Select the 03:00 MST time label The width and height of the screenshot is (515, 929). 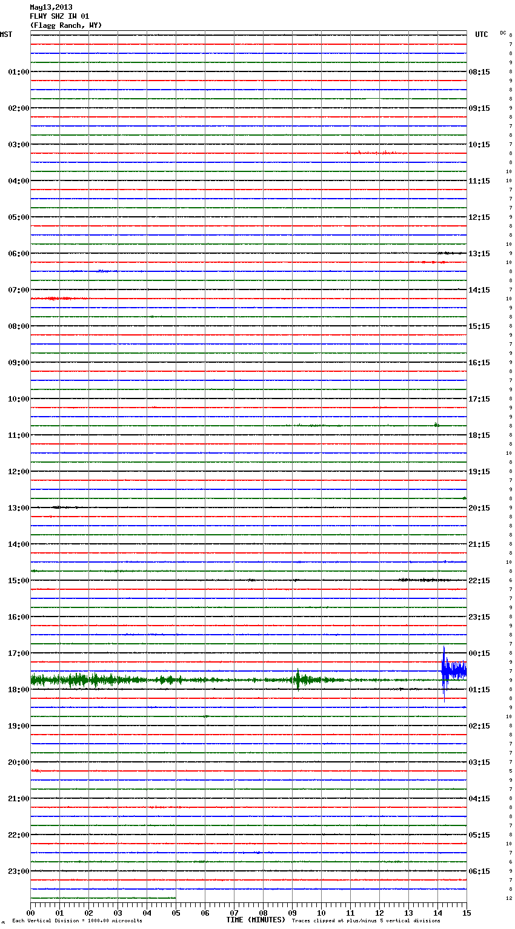pyautogui.click(x=19, y=145)
